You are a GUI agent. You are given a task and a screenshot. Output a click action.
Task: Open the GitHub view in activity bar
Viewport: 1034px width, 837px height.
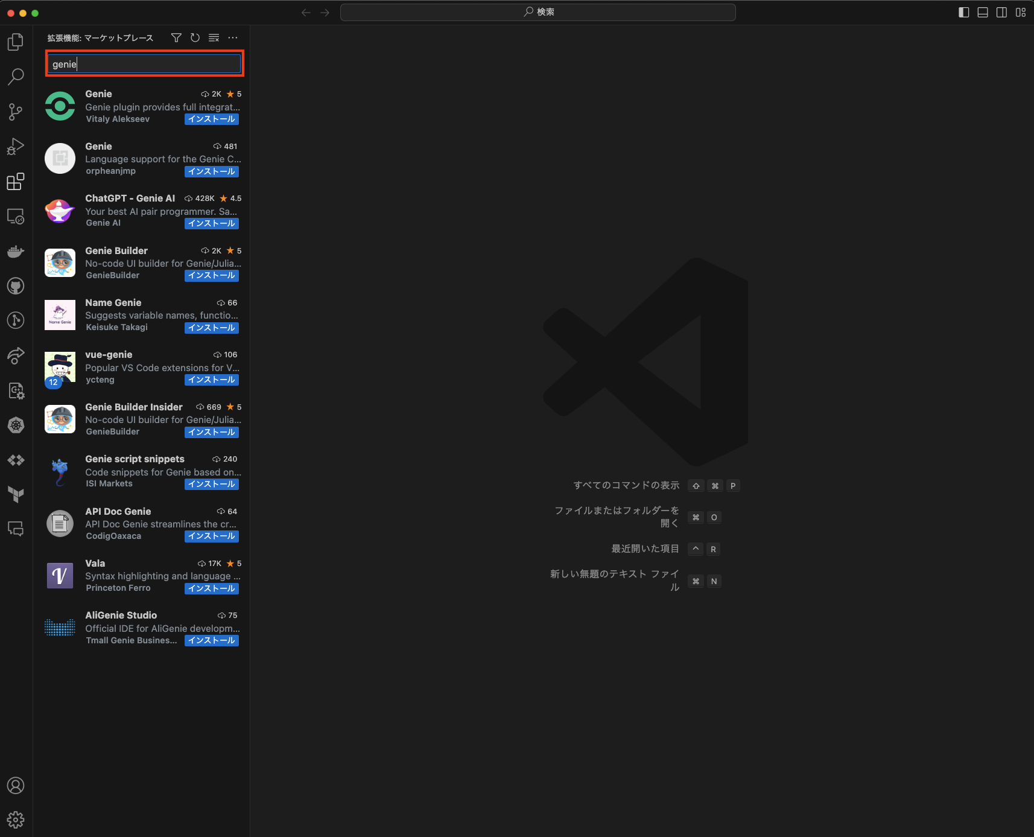[x=16, y=286]
